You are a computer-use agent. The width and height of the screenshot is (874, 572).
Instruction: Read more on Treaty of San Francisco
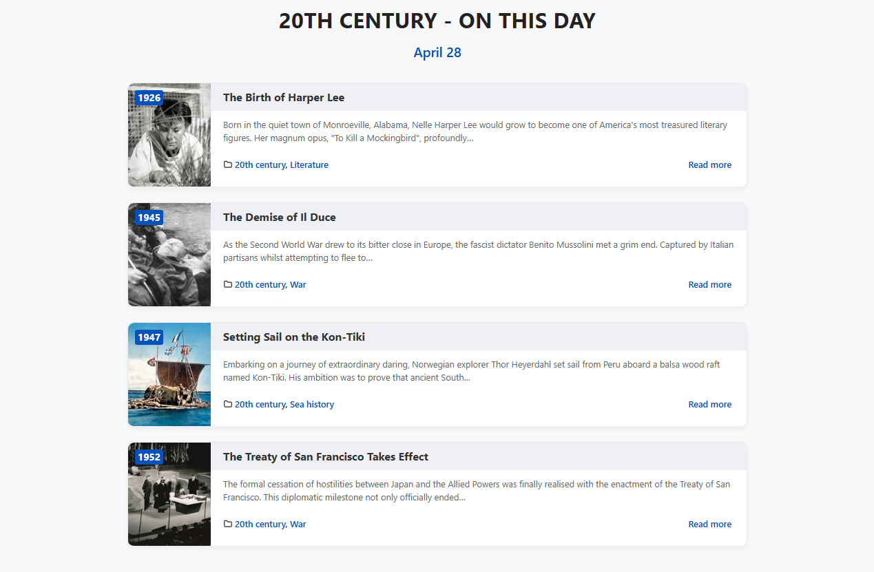(x=710, y=524)
